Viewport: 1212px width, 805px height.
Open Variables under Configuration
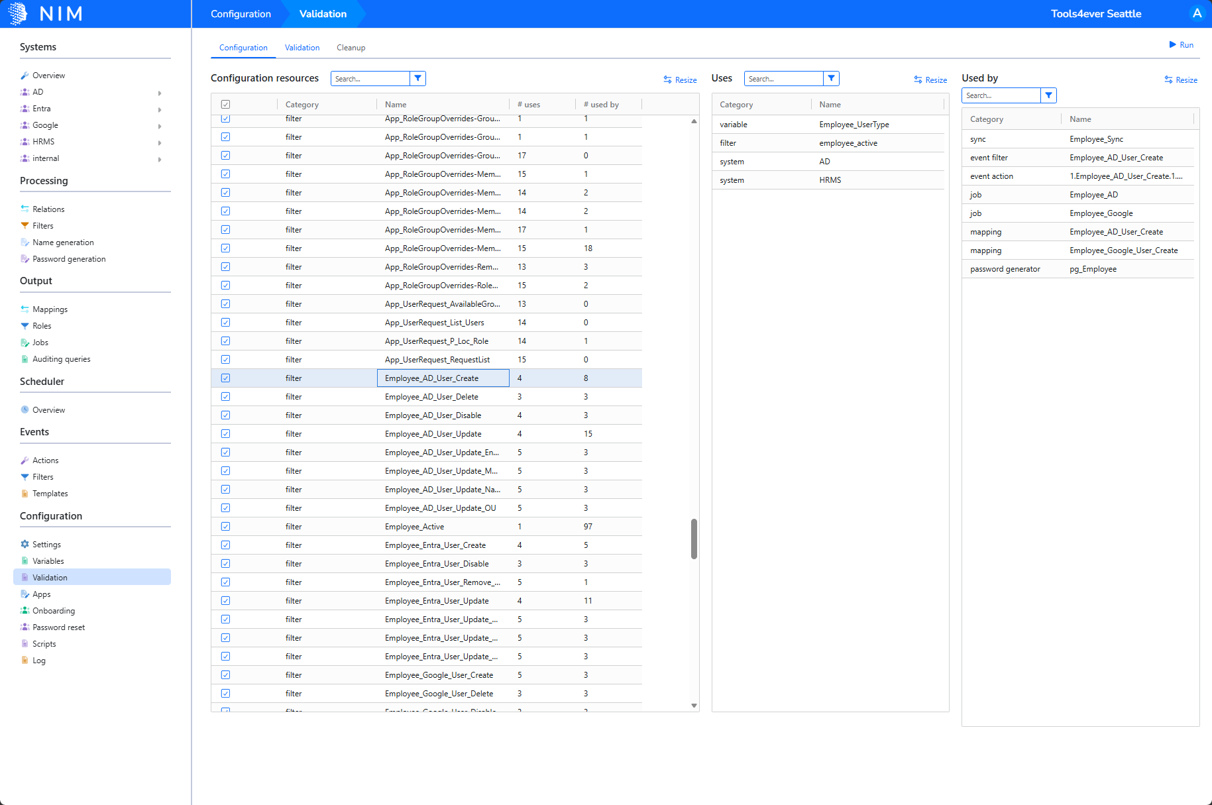(x=48, y=561)
